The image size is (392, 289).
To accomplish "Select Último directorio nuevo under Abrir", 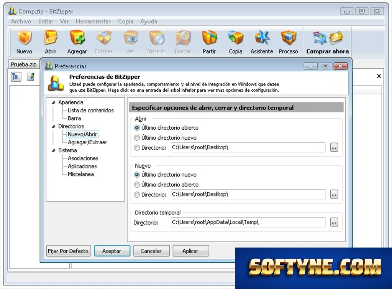I will click(x=137, y=138).
